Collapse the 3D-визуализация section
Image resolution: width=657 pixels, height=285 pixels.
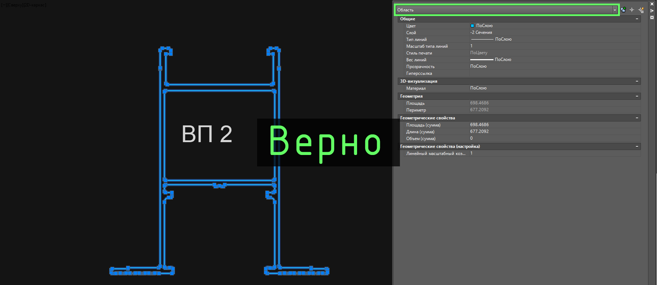click(637, 81)
